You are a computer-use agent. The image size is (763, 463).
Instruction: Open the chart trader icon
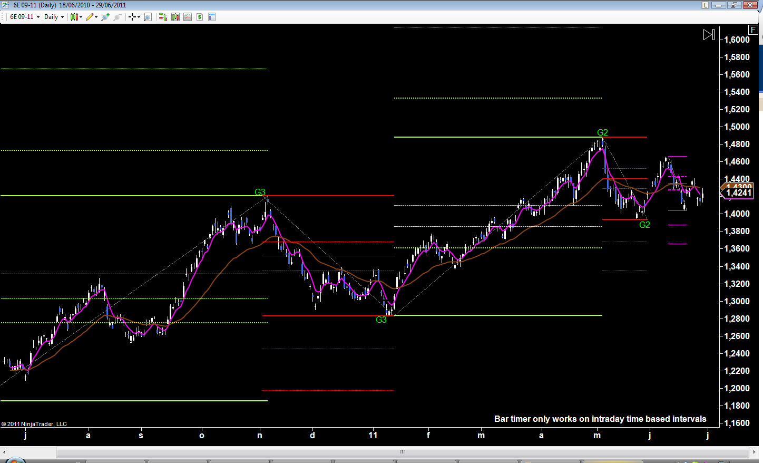[x=163, y=17]
